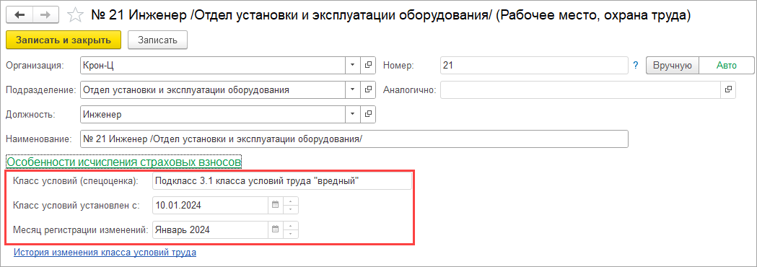757x267 pixels.
Task: Open calendar for Месяц регистрации изменений
Action: 275,229
